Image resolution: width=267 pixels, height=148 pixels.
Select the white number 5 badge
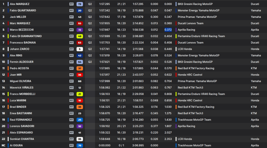[x=80, y=49]
